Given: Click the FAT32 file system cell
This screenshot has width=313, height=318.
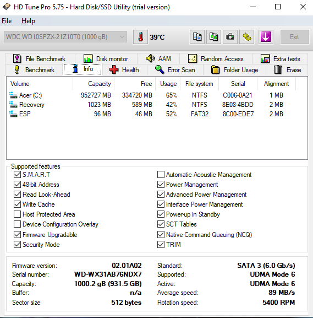Looking at the screenshot, I should 200,114.
